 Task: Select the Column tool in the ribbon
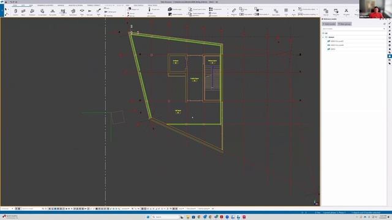tap(15, 12)
